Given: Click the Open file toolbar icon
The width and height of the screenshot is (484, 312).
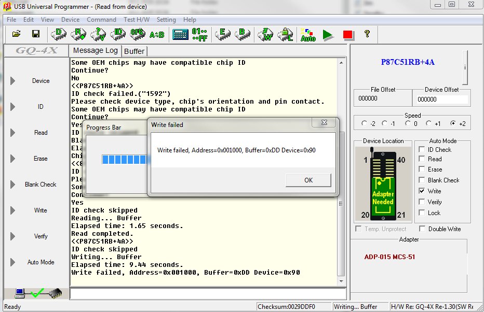Looking at the screenshot, I should (16, 34).
